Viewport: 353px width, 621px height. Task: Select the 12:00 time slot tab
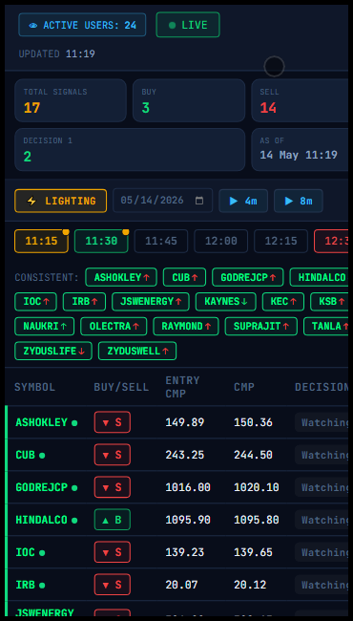point(221,241)
